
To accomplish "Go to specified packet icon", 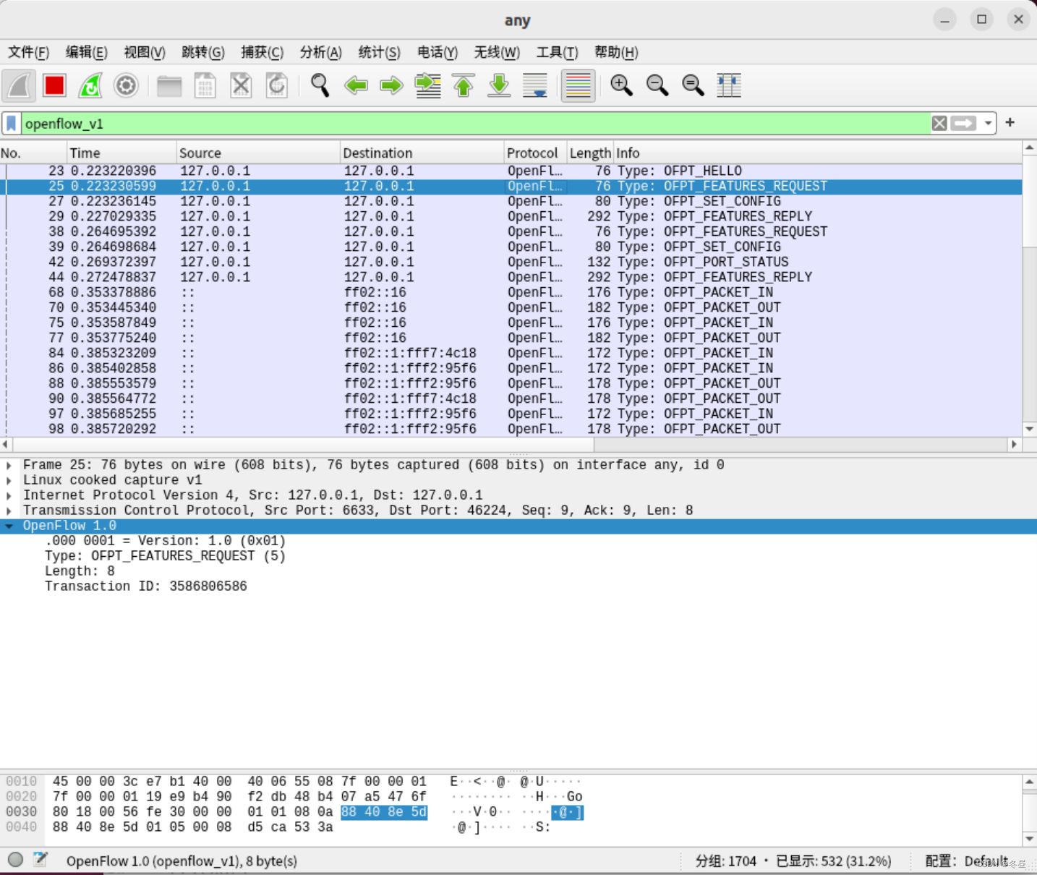I will click(x=427, y=86).
